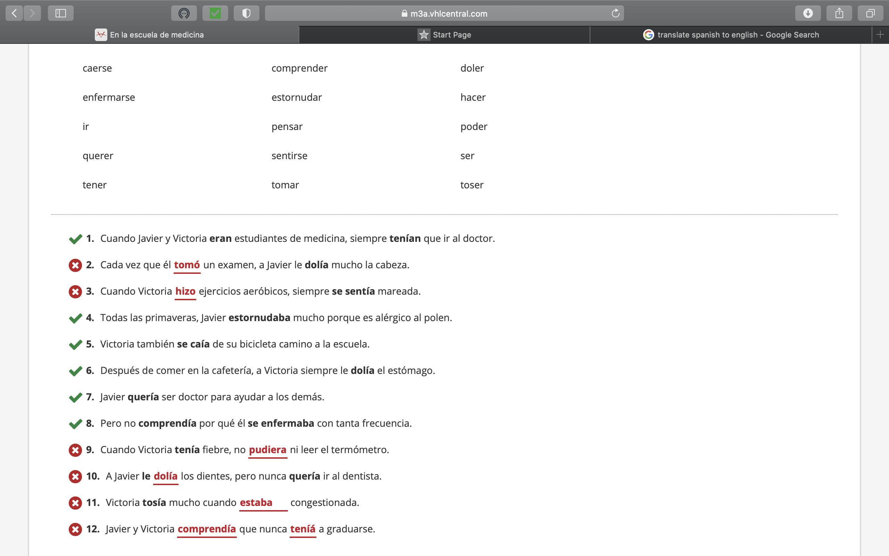Click the forward navigation arrow
The width and height of the screenshot is (889, 556).
click(x=32, y=14)
